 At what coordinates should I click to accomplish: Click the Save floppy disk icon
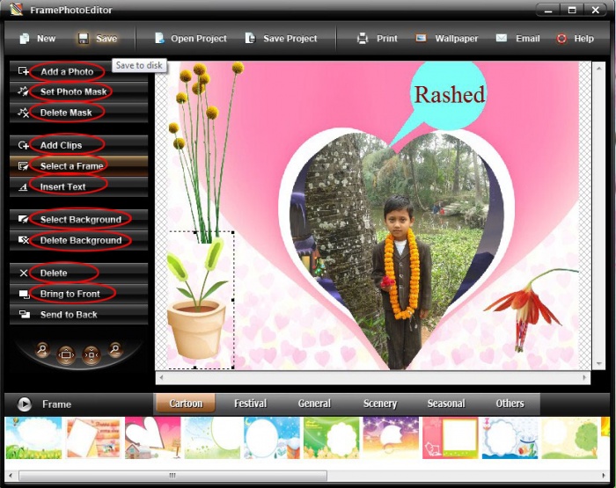coord(83,39)
